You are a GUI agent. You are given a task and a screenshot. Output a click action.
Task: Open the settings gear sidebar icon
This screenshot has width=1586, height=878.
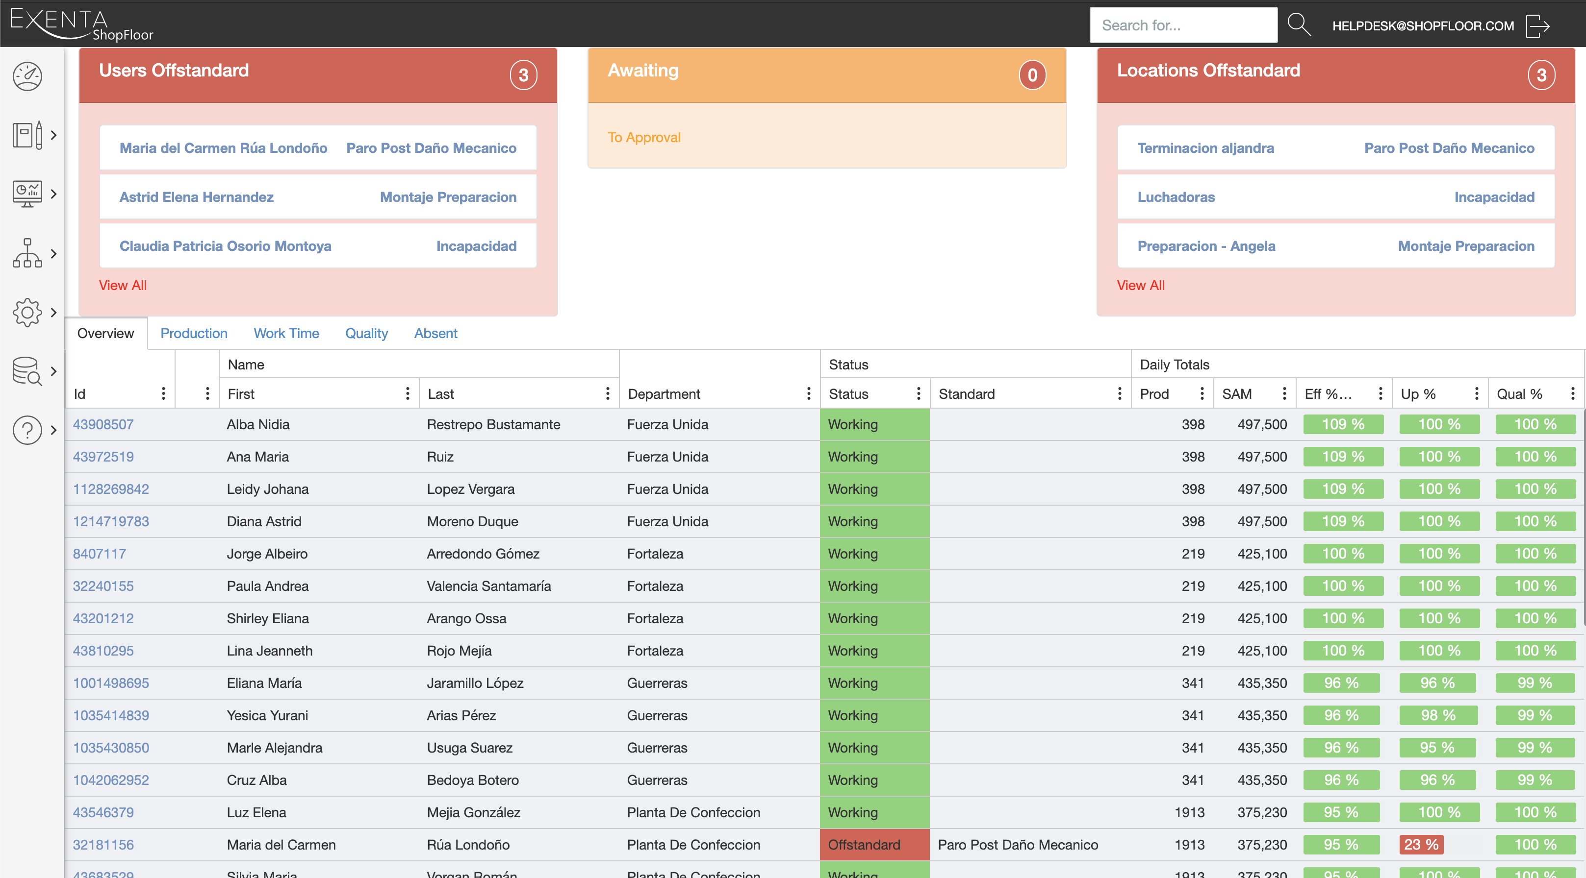coord(27,312)
